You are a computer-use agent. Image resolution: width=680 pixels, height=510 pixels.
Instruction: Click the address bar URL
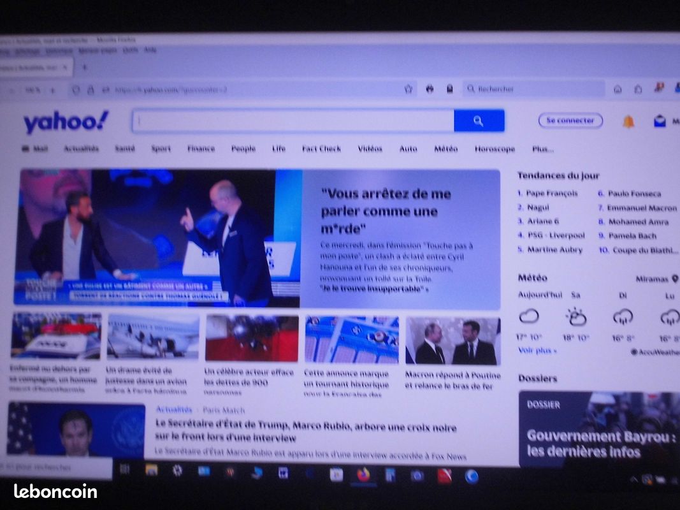(x=171, y=90)
